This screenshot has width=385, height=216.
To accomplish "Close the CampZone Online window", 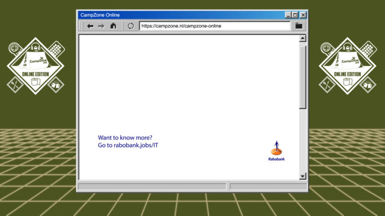I will (303, 15).
